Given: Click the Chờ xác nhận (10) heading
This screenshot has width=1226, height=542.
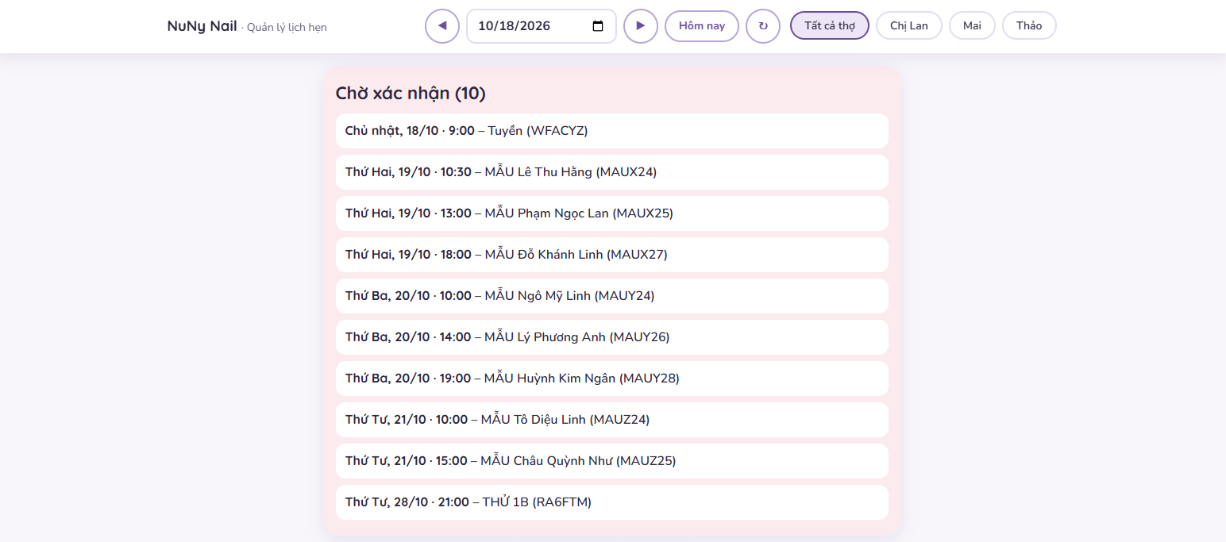Looking at the screenshot, I should (411, 94).
